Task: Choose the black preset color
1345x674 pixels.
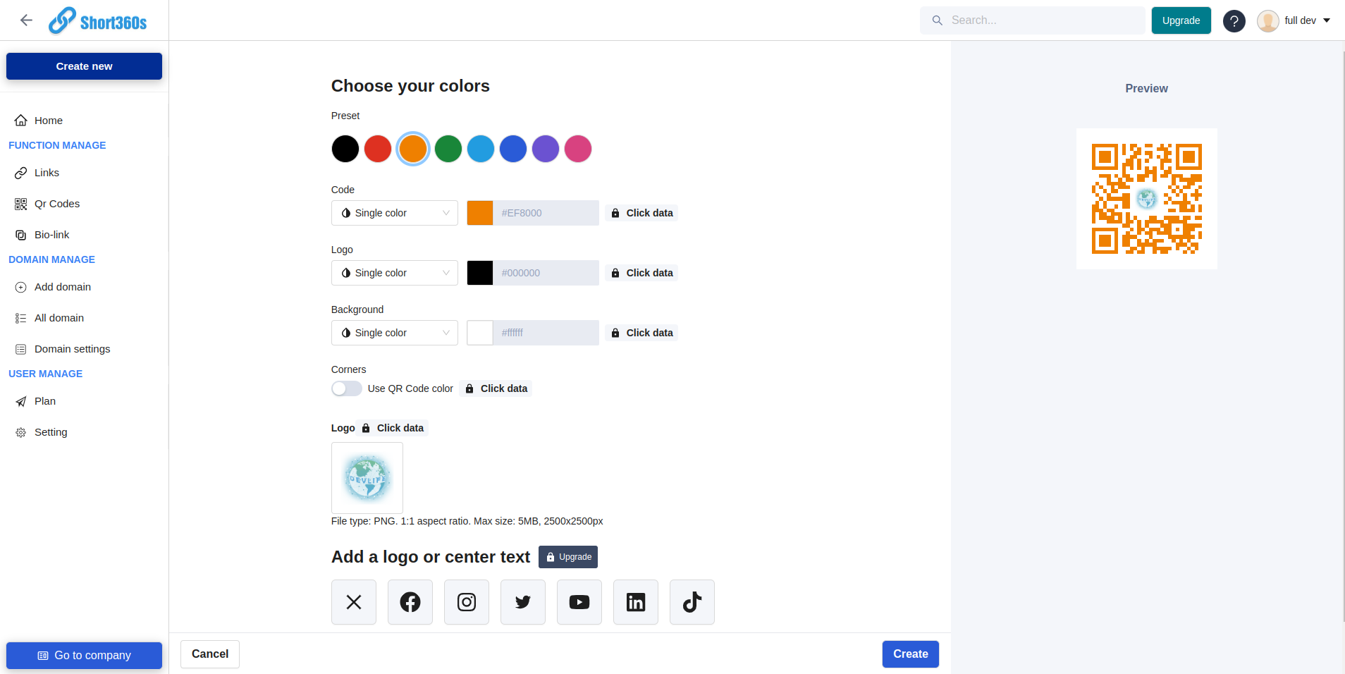Action: click(345, 149)
